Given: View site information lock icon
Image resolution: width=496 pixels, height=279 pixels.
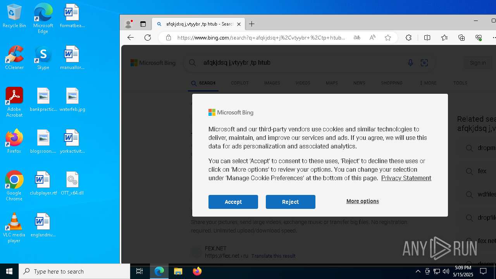Looking at the screenshot, I should pos(168,38).
